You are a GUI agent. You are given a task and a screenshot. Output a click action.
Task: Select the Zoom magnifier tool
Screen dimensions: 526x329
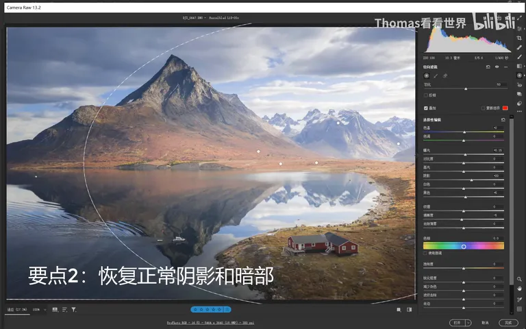(519, 279)
